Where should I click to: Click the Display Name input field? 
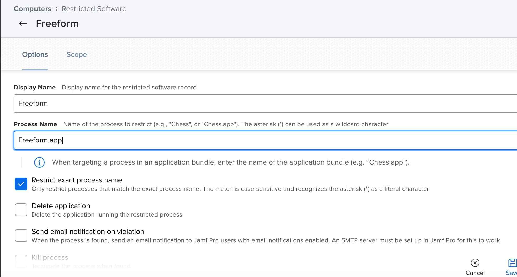(265, 104)
